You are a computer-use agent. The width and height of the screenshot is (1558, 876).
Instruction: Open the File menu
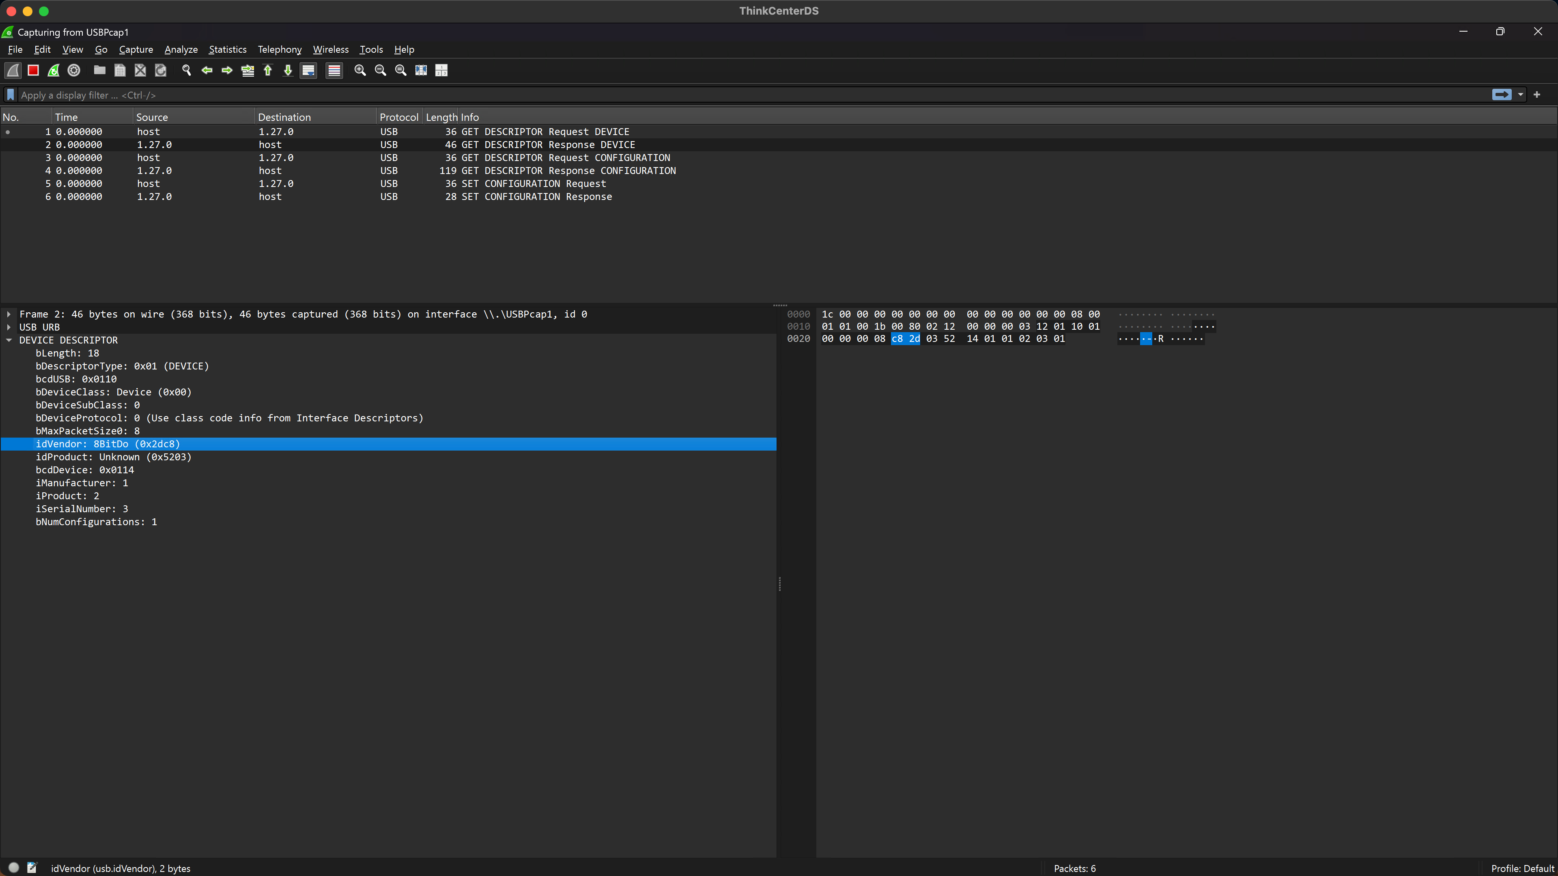click(15, 49)
